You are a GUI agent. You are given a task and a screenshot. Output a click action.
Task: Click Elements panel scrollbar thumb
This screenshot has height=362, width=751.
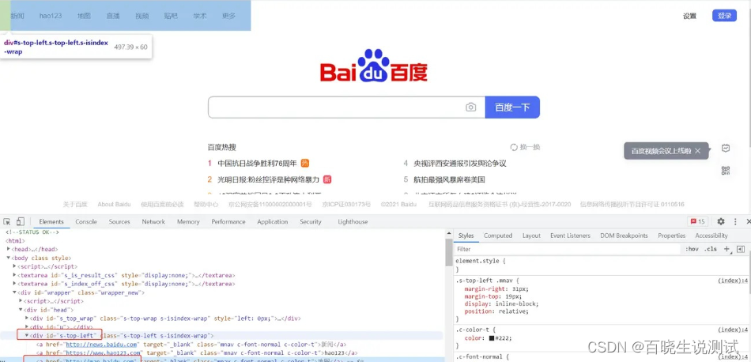pyautogui.click(x=448, y=253)
